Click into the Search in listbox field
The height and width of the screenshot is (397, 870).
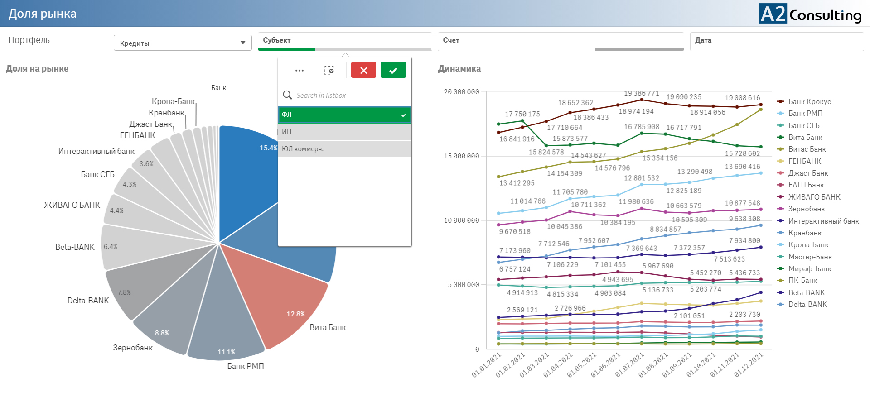[x=351, y=96]
